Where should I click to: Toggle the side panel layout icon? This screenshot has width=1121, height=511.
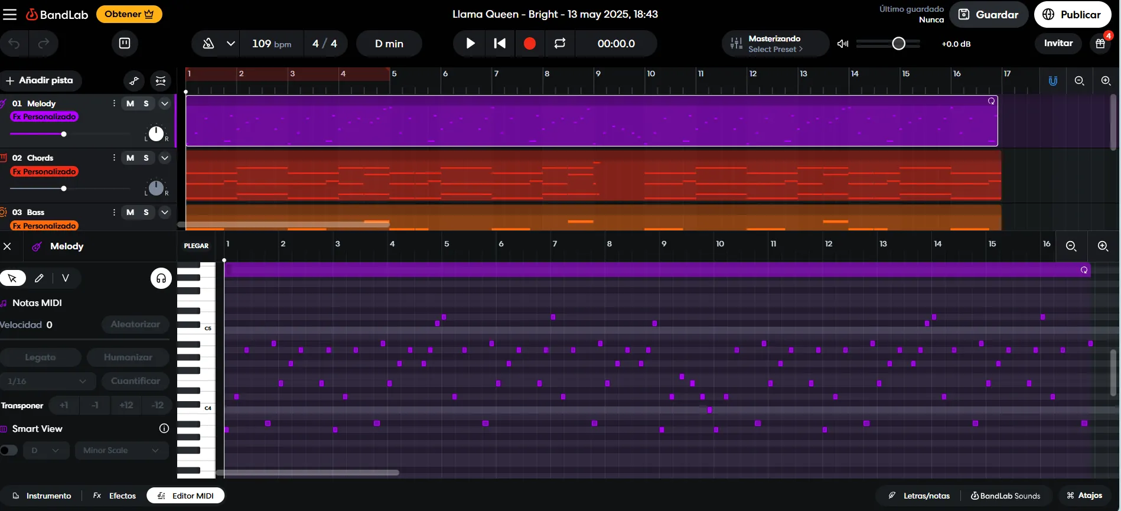pos(125,43)
